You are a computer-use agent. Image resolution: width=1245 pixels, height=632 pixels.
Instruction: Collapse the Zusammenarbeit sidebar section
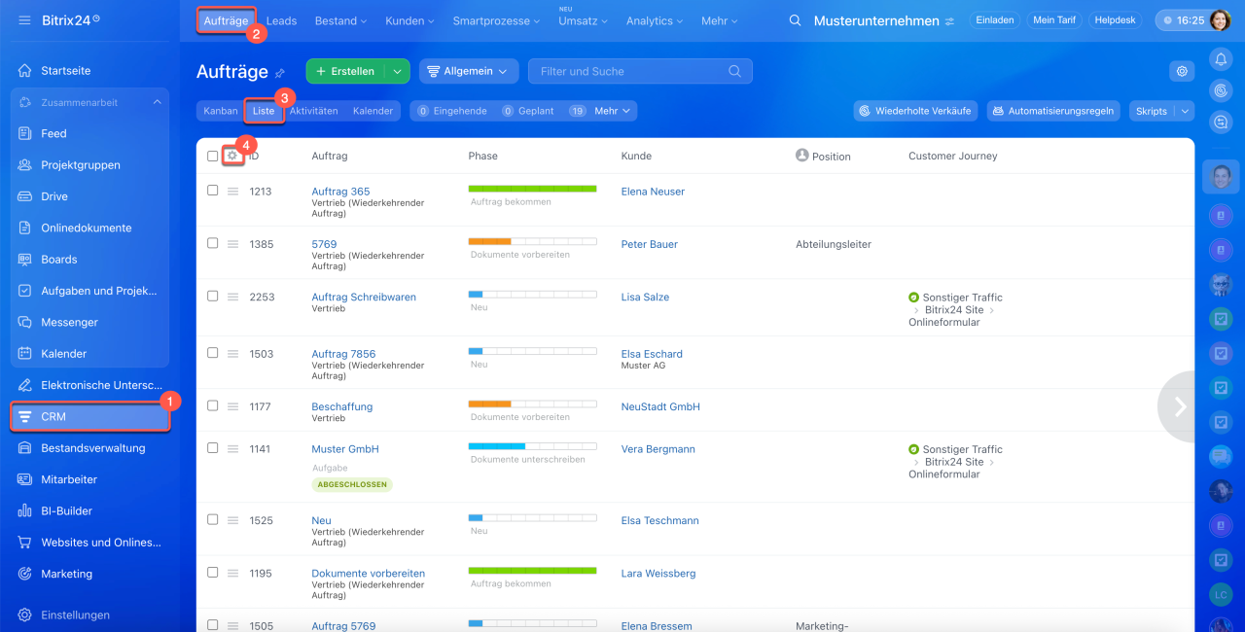coord(158,102)
